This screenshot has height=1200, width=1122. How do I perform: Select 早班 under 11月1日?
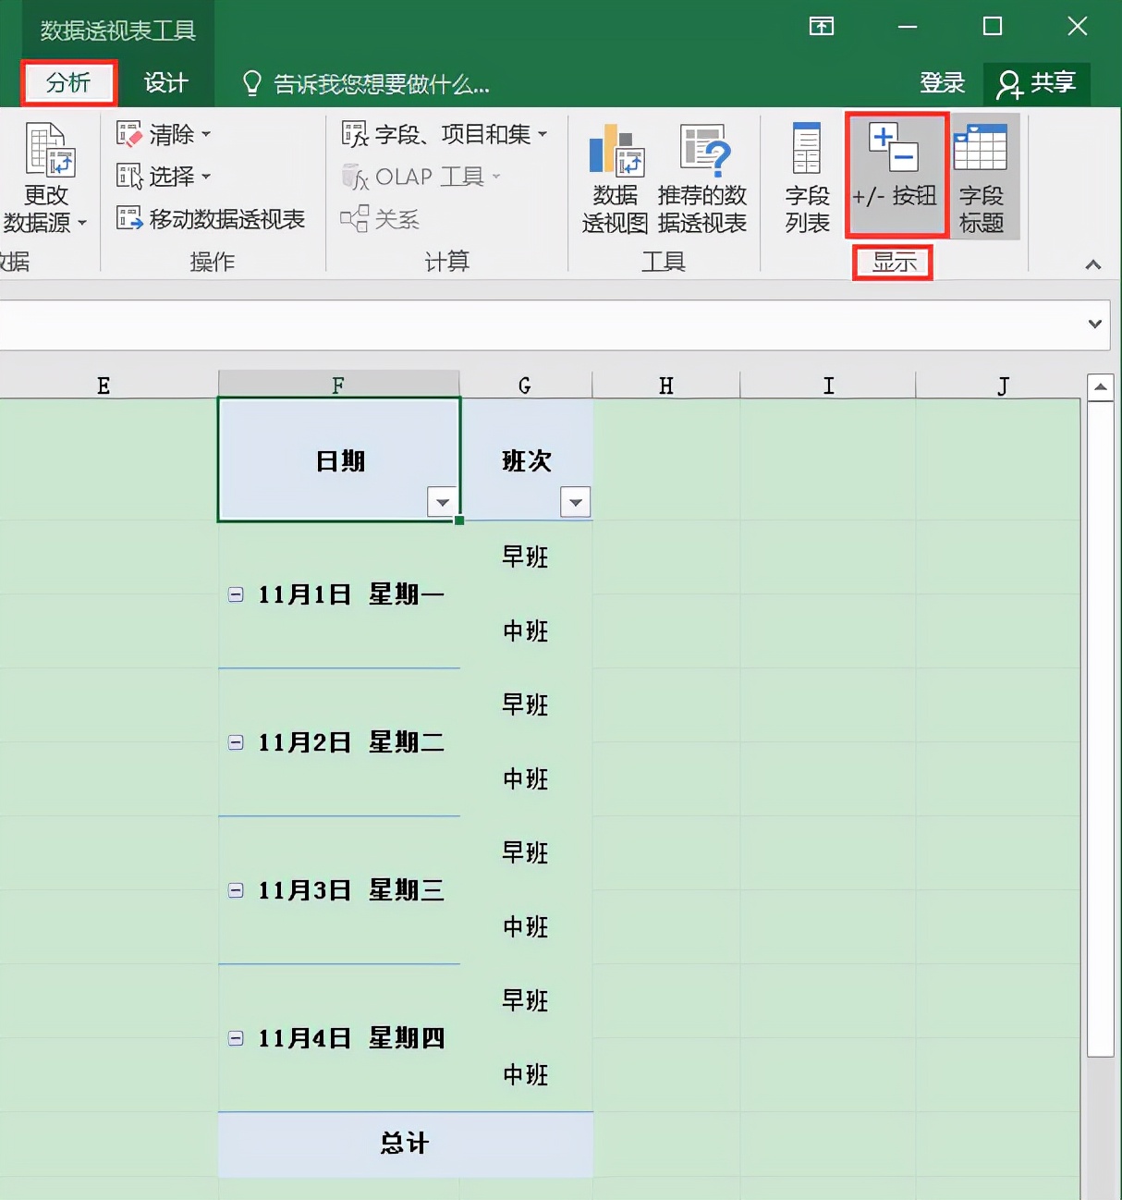click(x=526, y=557)
